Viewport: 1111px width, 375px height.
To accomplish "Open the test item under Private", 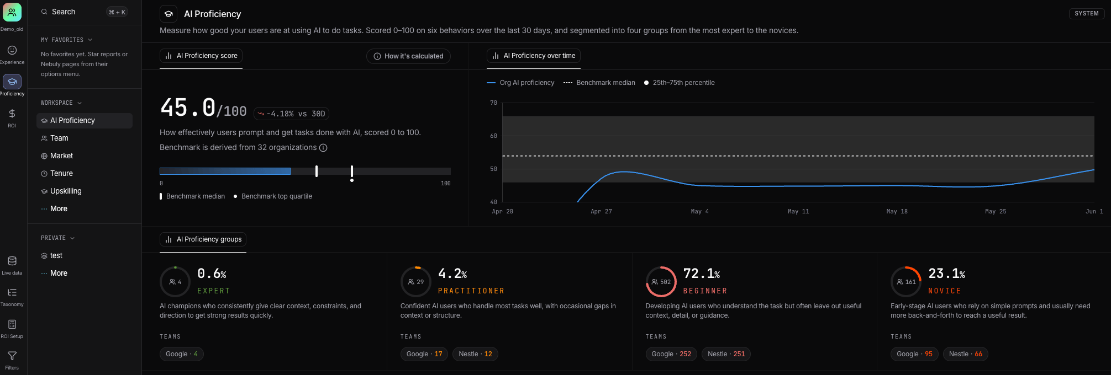I will pyautogui.click(x=85, y=255).
